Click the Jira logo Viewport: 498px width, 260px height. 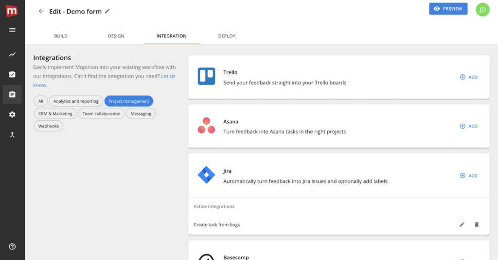(206, 175)
